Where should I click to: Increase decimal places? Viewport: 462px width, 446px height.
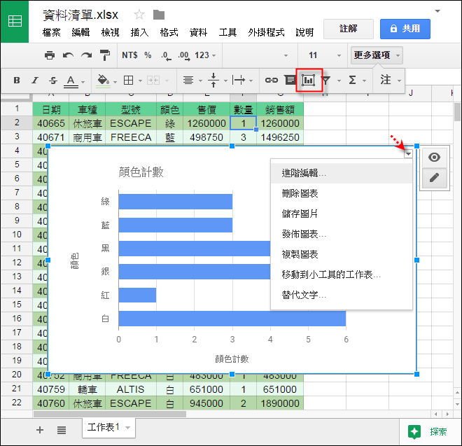pos(184,56)
